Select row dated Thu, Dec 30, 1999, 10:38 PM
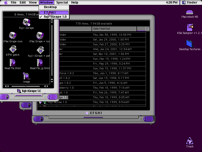Screen dimensions: 202x152 coord(103,35)
